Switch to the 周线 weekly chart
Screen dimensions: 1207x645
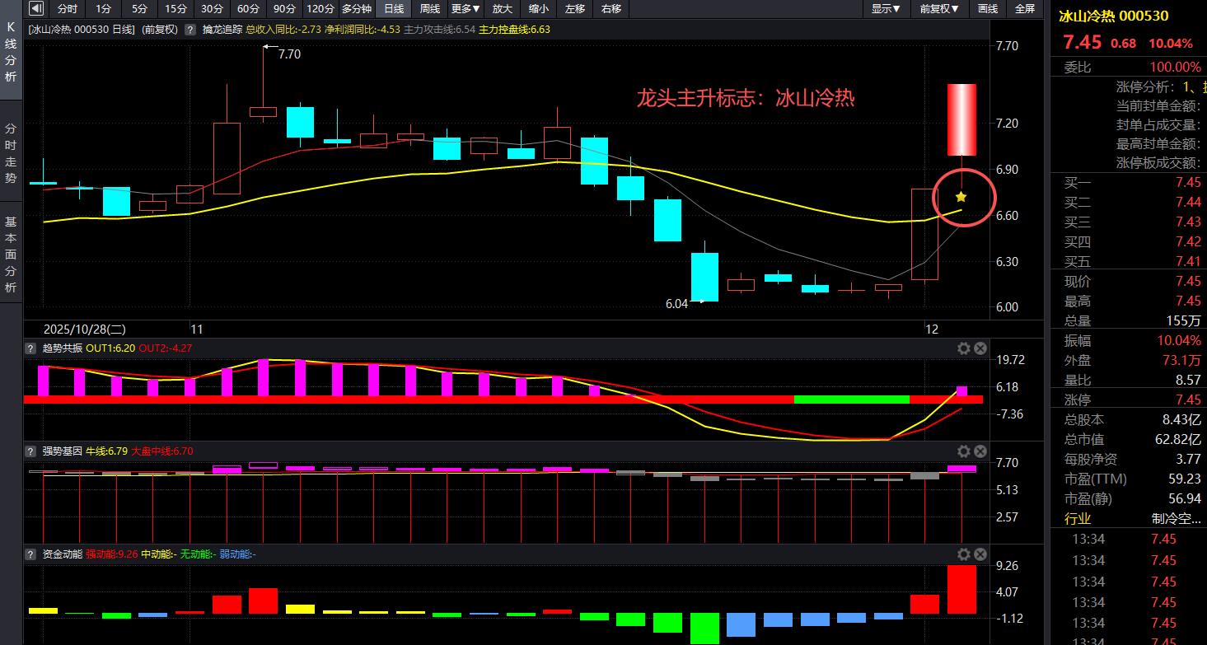[x=430, y=9]
